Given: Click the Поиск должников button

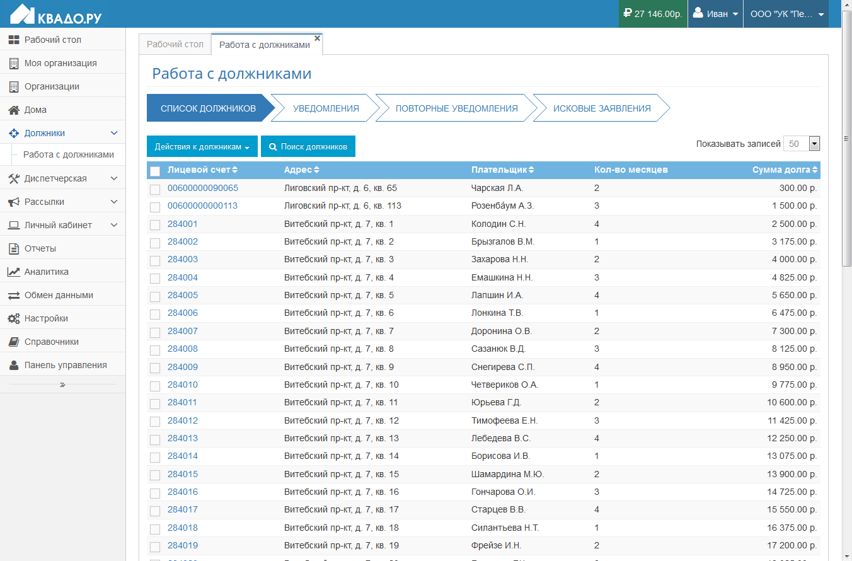Looking at the screenshot, I should pyautogui.click(x=308, y=146).
